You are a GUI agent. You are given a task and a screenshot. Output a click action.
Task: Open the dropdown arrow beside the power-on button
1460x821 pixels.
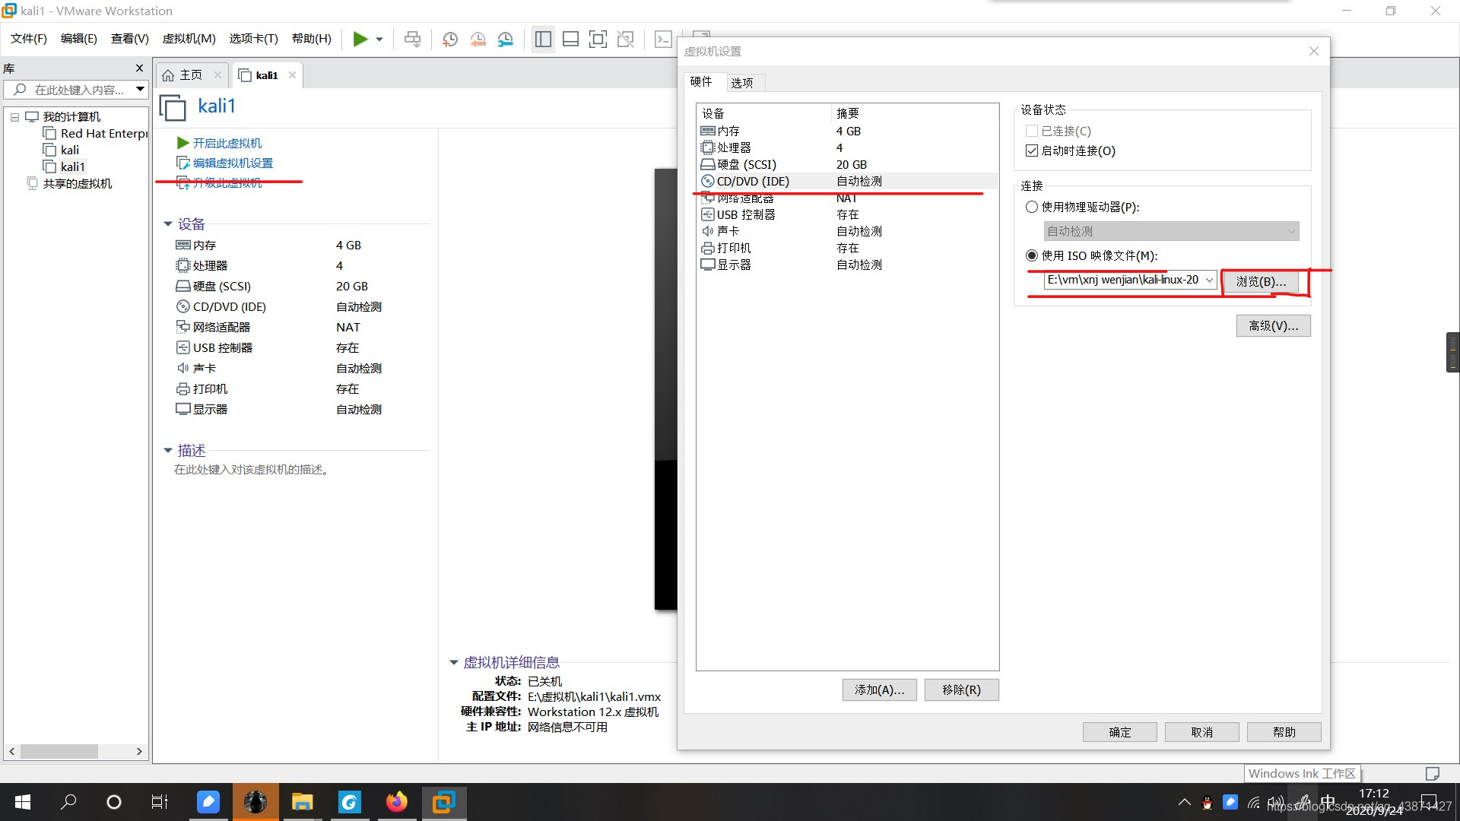pos(379,40)
